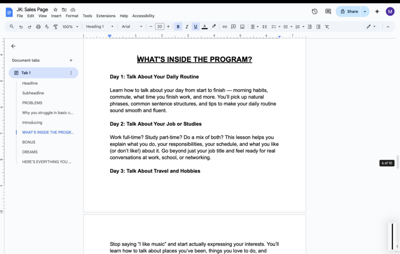Open the Edit menu
400x254 pixels.
(30, 16)
